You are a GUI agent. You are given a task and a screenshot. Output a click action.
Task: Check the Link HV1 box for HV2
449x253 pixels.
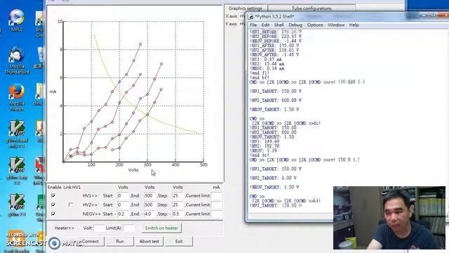pyautogui.click(x=70, y=205)
